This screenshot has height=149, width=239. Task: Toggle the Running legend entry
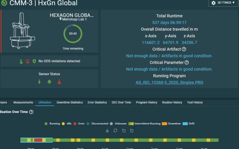tap(52, 124)
